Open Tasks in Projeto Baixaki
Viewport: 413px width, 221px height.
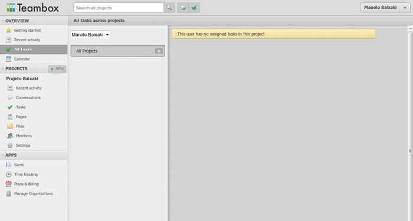(21, 107)
